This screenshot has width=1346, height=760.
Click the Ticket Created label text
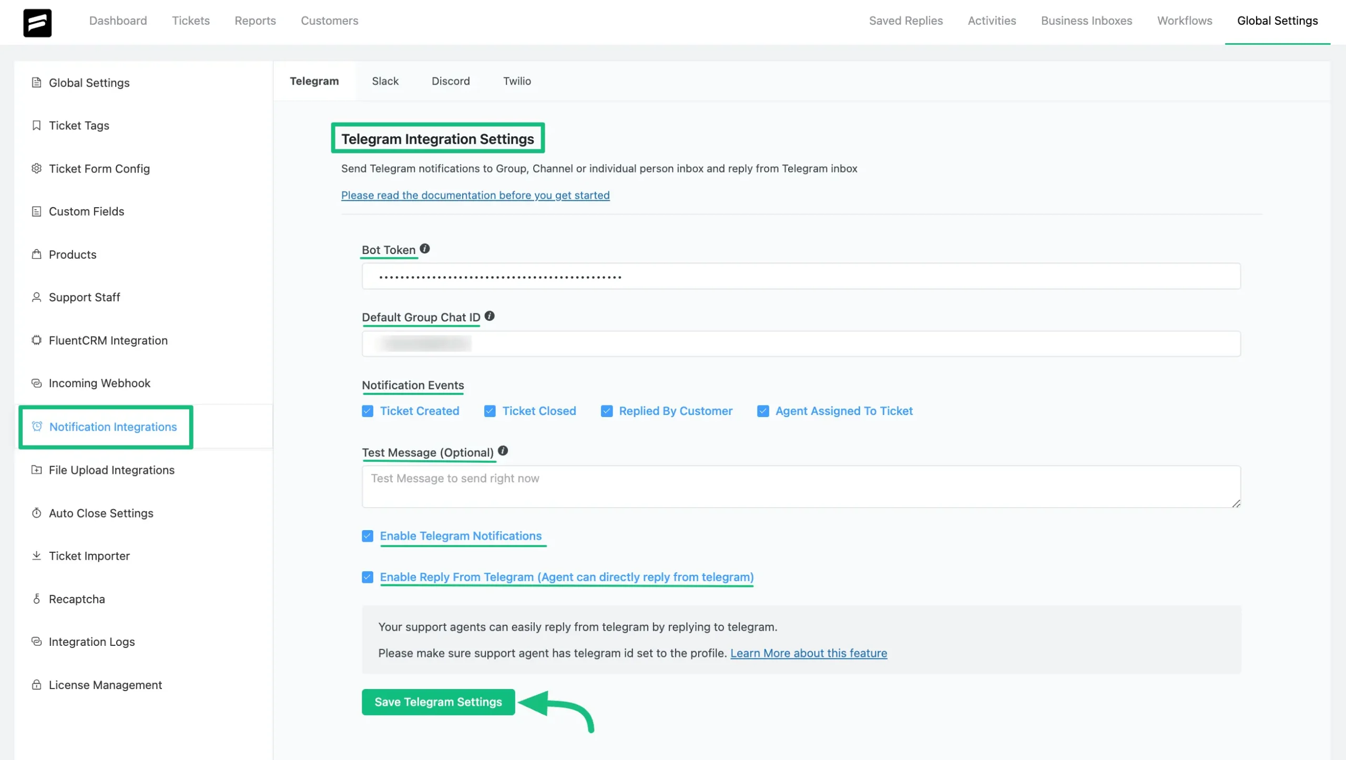click(419, 411)
